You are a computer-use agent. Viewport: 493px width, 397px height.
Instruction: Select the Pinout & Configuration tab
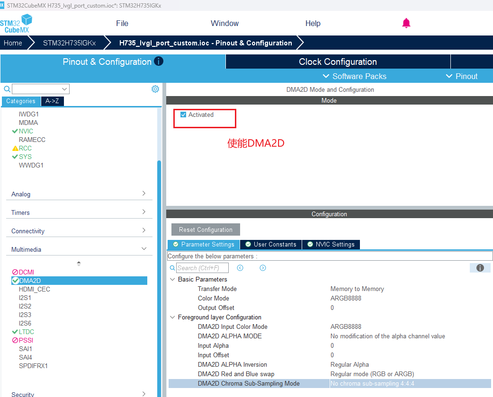pyautogui.click(x=113, y=62)
